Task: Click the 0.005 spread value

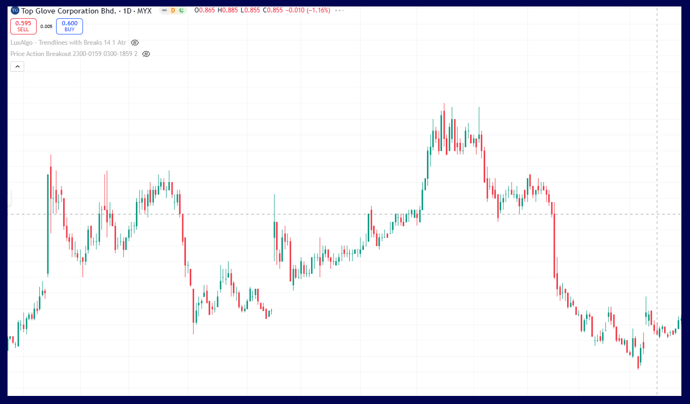Action: pos(46,26)
